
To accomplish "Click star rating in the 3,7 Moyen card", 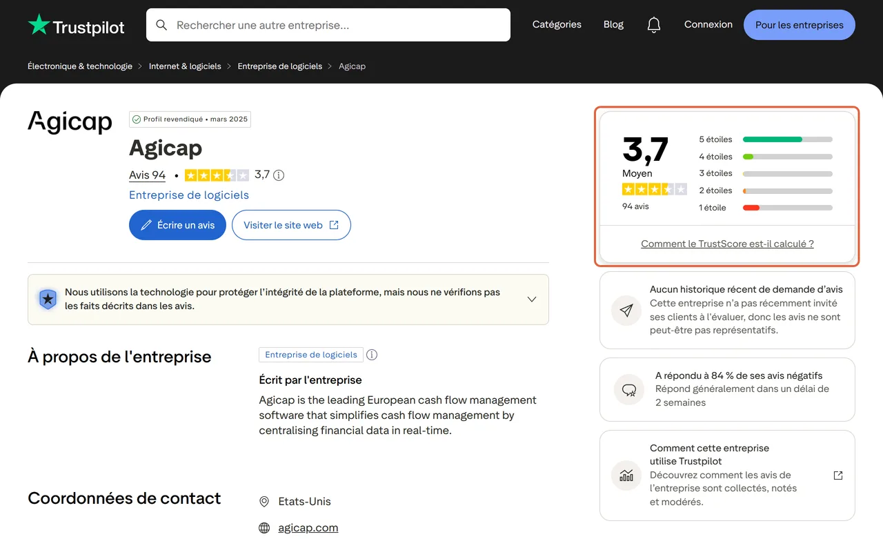I will click(x=655, y=189).
